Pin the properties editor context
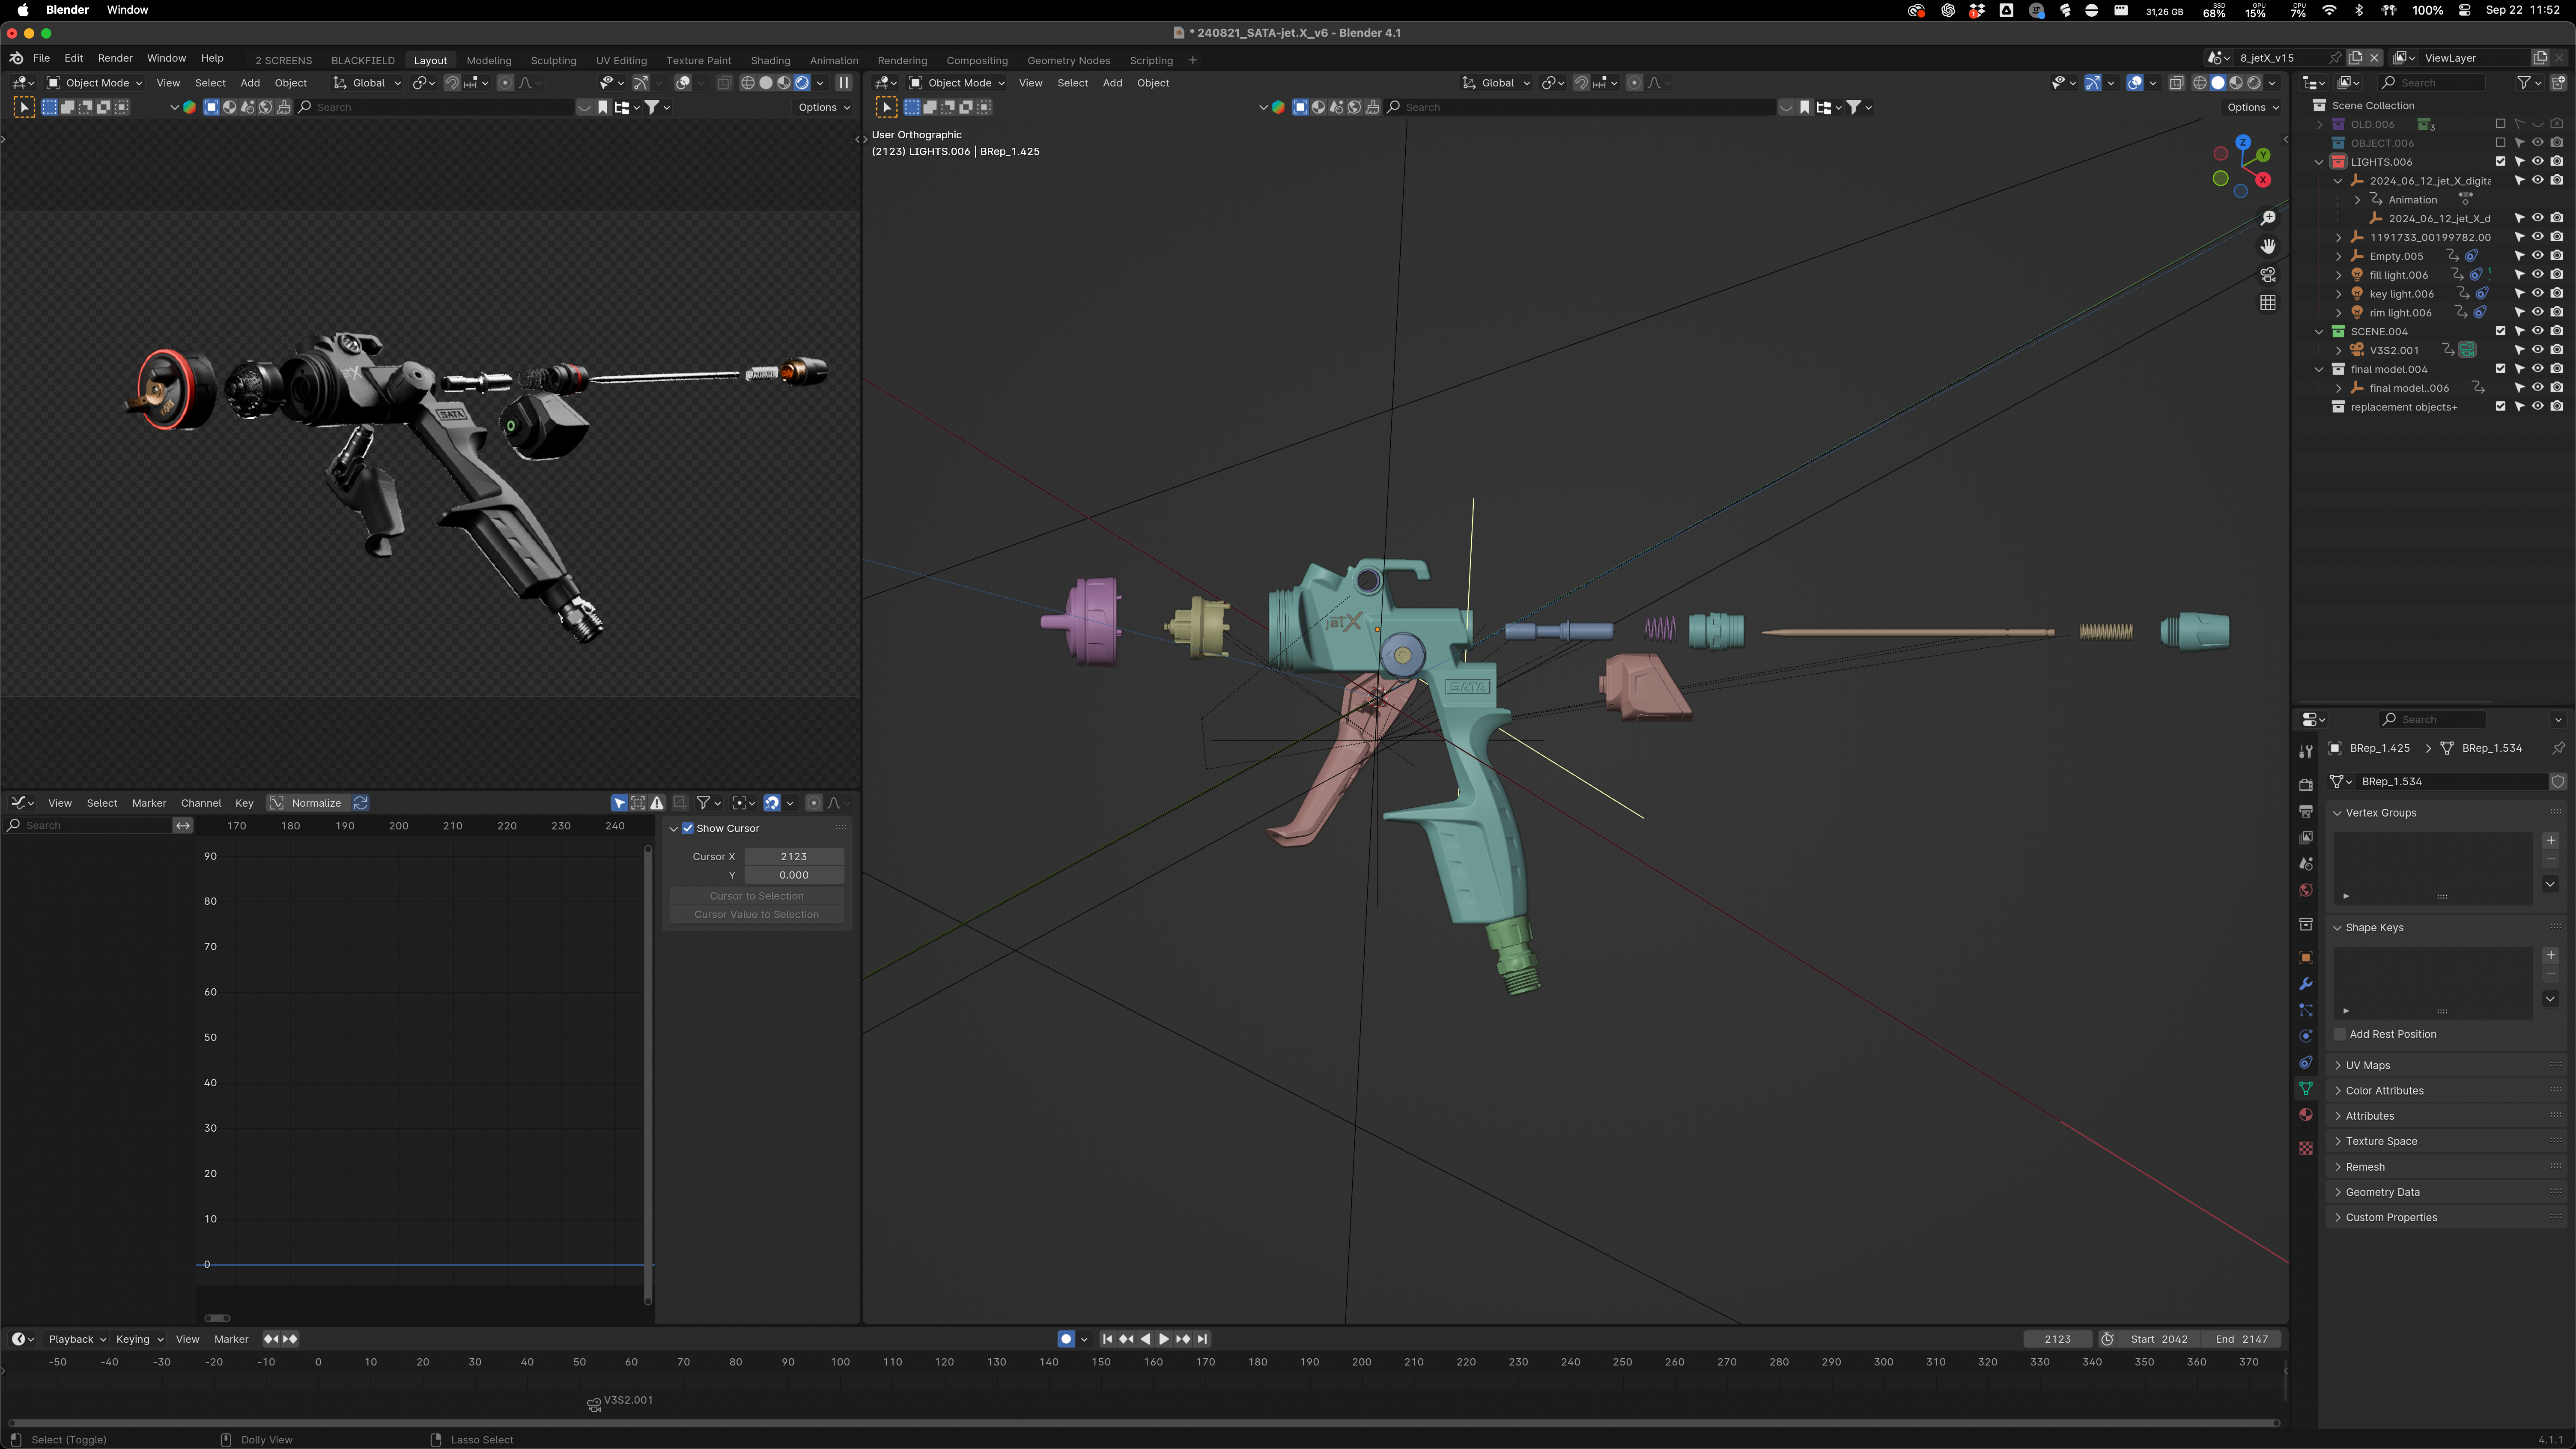The height and width of the screenshot is (1449, 2576). (2558, 748)
